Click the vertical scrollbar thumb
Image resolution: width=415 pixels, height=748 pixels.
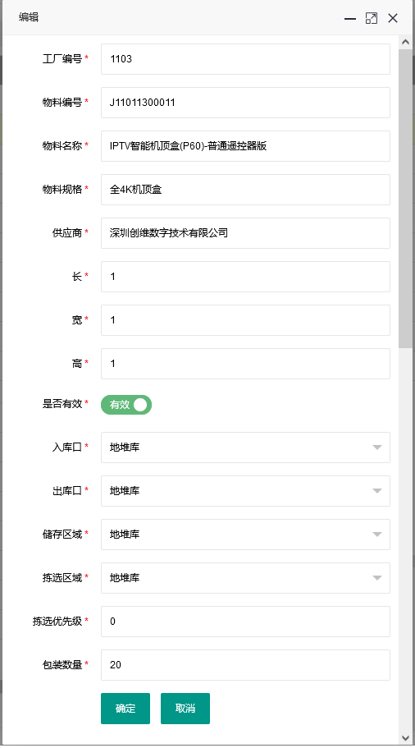pos(405,198)
